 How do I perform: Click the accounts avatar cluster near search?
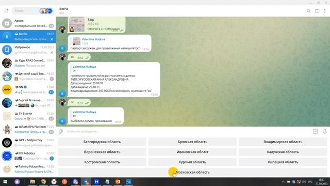[46, 10]
